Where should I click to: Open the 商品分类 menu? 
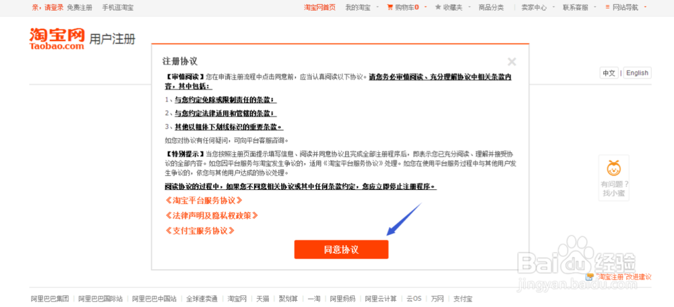[491, 7]
